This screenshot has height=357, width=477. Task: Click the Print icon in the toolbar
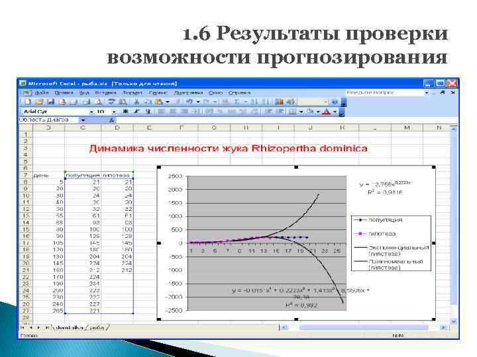coord(87,102)
